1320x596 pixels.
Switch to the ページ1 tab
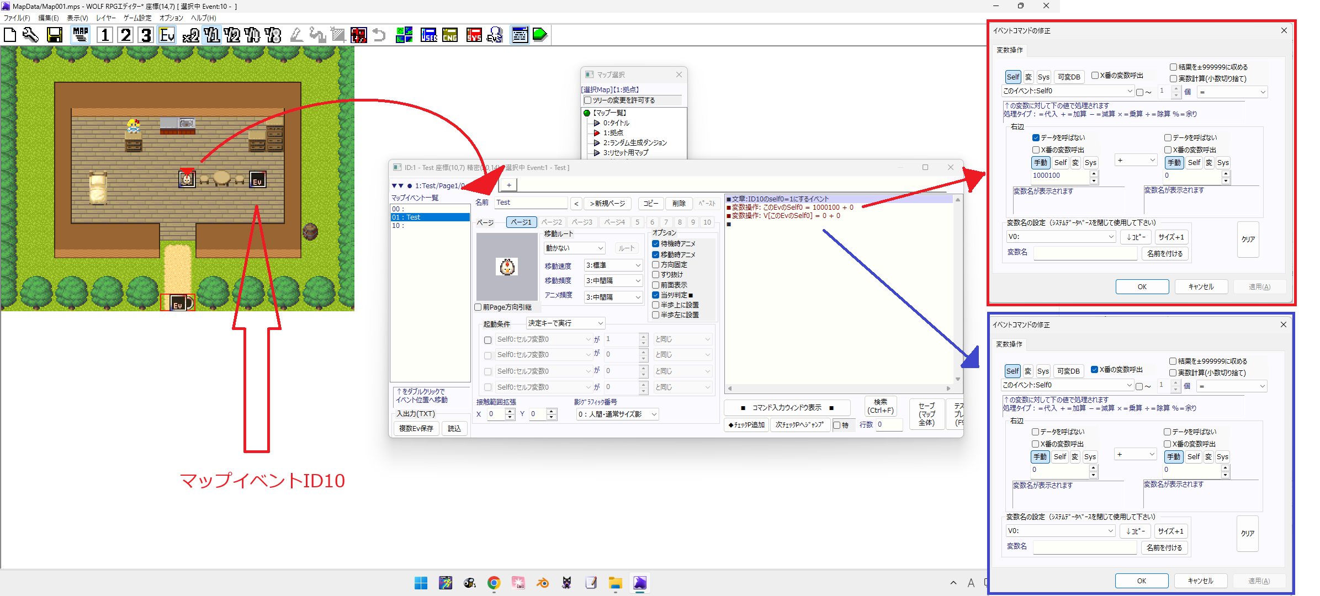click(521, 222)
